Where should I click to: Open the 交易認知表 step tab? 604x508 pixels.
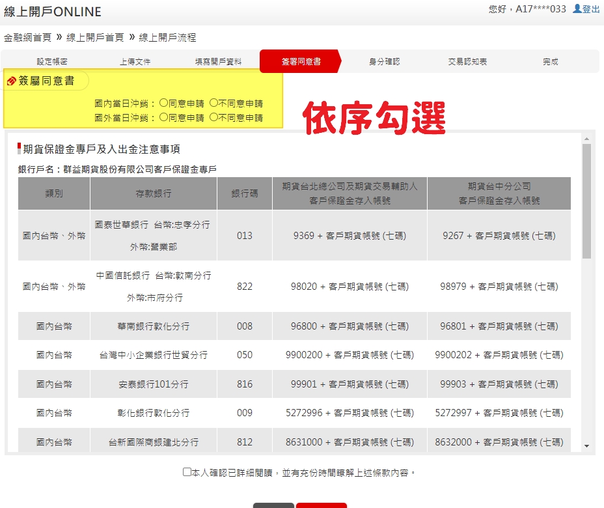pos(467,62)
